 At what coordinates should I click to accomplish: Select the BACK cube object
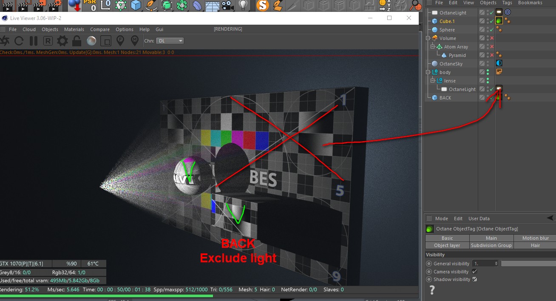click(445, 98)
